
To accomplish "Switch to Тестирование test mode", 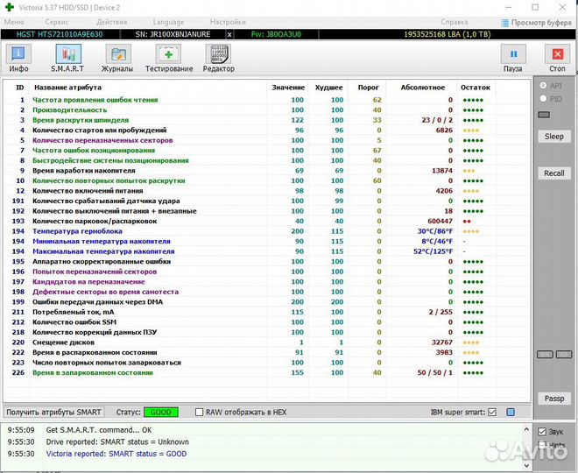I will (x=169, y=58).
